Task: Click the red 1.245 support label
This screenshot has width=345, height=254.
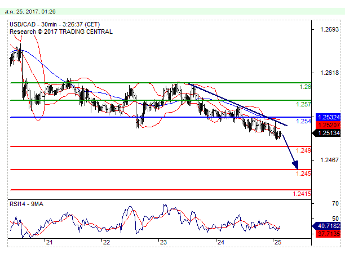Action: (304, 173)
